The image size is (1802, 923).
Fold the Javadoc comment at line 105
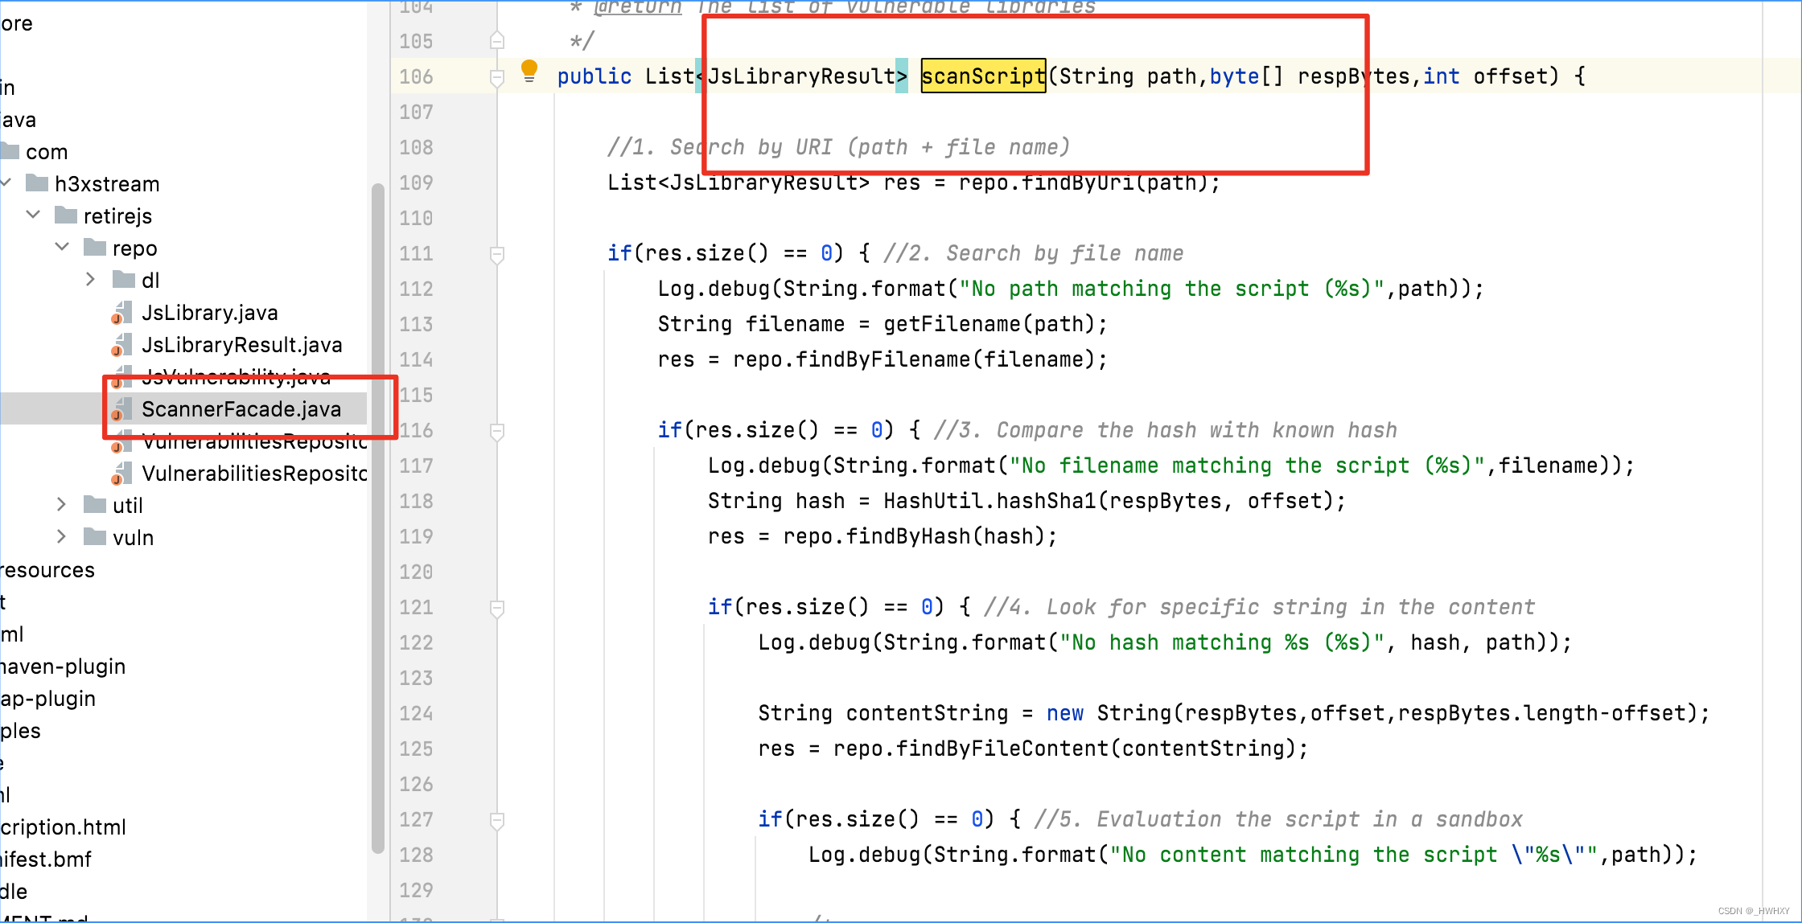496,39
